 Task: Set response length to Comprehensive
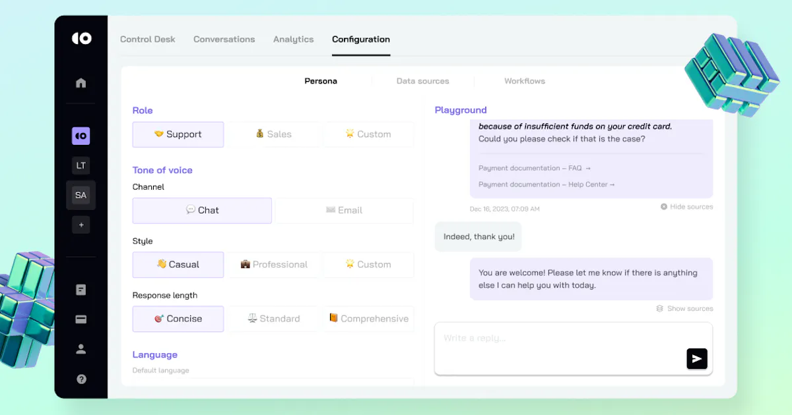tap(368, 319)
